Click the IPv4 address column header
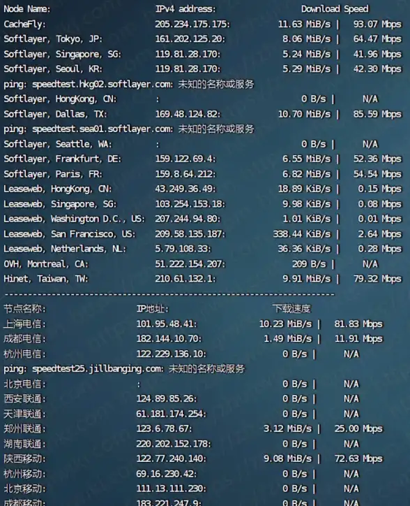The height and width of the screenshot is (506, 410). click(185, 9)
